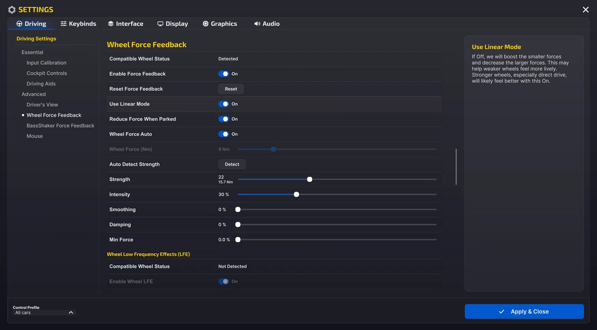The width and height of the screenshot is (597, 330).
Task: Open BassShaker Force Feedback settings
Action: click(x=60, y=126)
